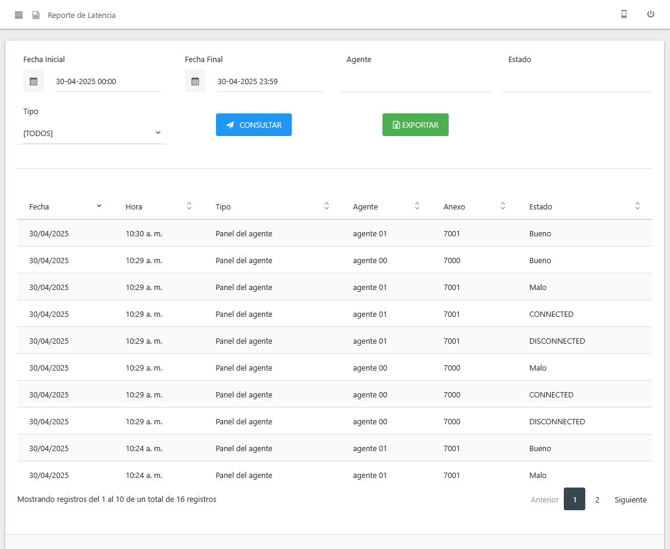Open the Fecha Final calendar picker
670x549 pixels.
tap(195, 81)
